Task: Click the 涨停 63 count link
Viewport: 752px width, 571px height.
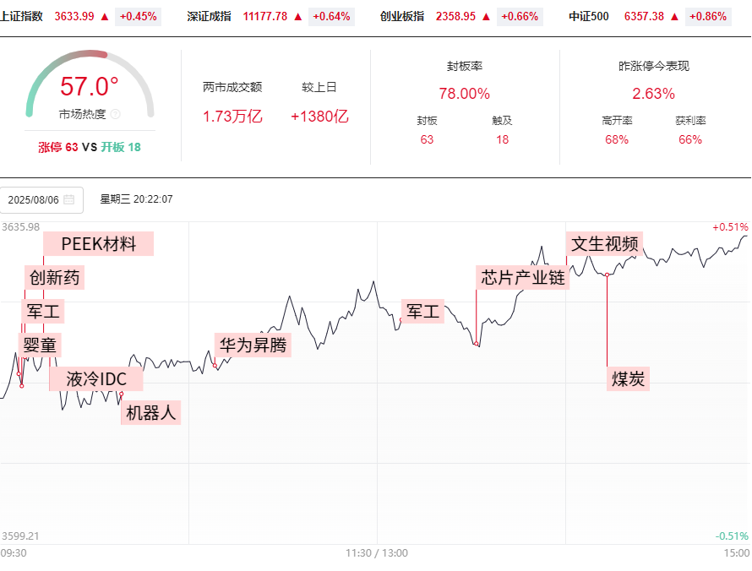Action: (x=58, y=147)
